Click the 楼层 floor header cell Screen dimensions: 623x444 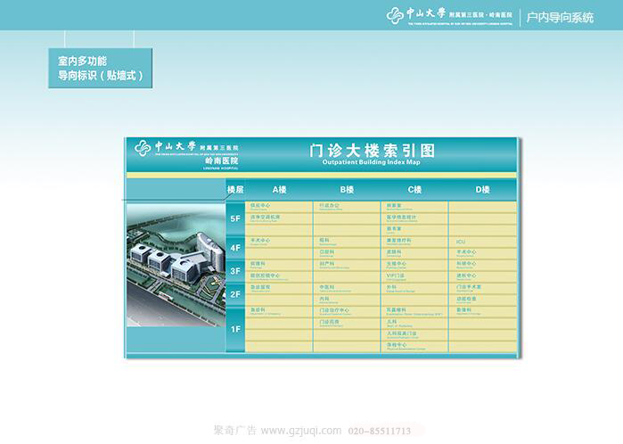[235, 190]
